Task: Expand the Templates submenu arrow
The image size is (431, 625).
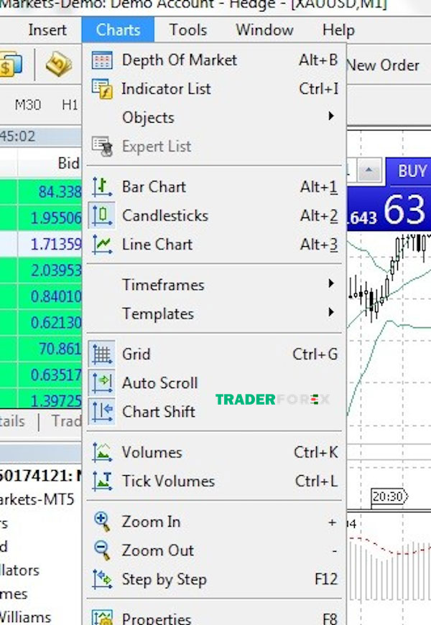Action: [x=331, y=312]
